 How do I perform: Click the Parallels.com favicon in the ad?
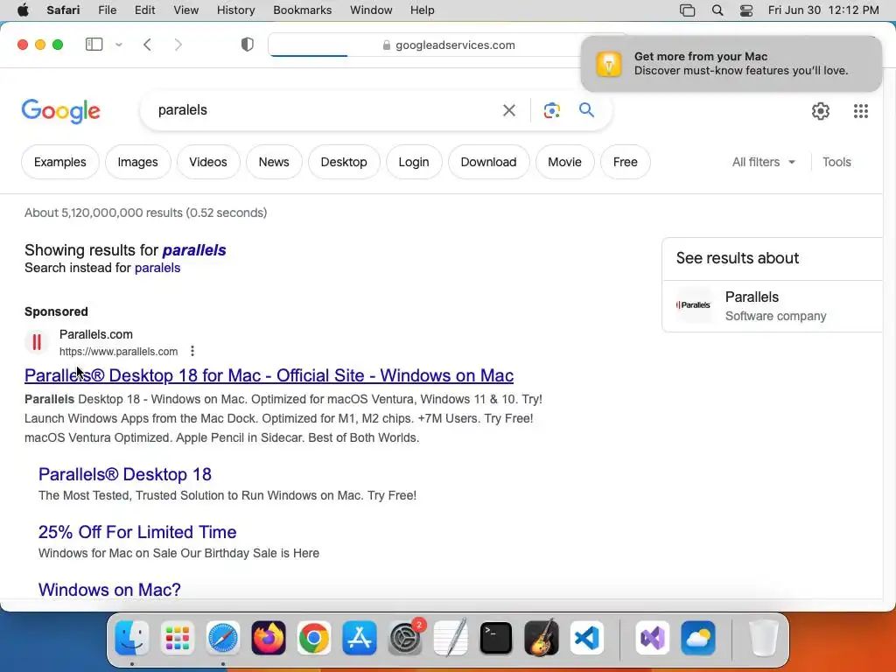[x=37, y=342]
